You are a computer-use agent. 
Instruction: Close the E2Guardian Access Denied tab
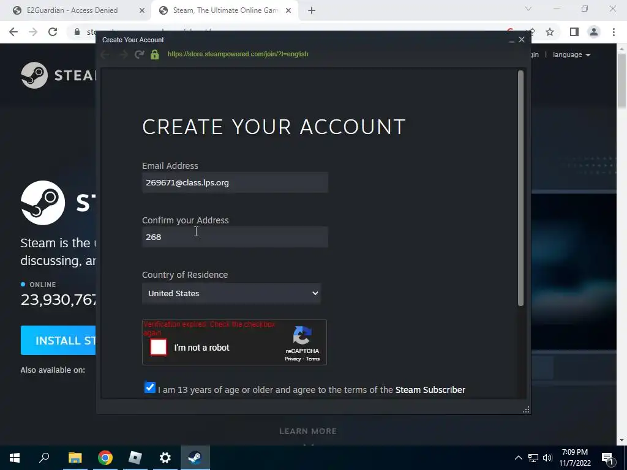coord(142,10)
